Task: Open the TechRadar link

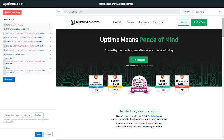Action: [153, 116]
